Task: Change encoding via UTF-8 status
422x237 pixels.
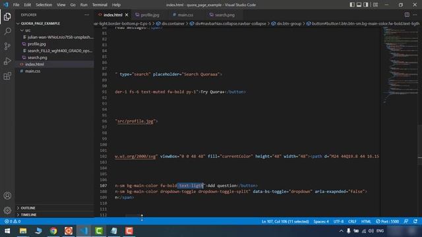Action: pyautogui.click(x=338, y=221)
